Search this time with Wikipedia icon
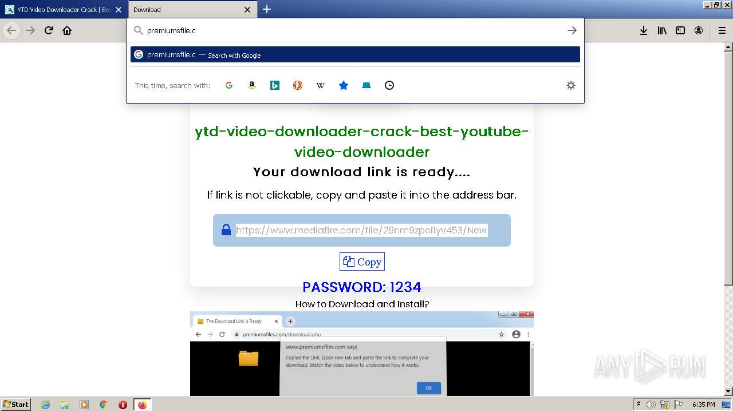This screenshot has height=412, width=733. pyautogui.click(x=321, y=85)
